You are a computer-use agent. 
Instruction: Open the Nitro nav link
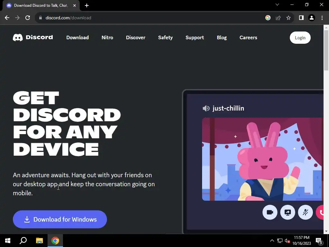(x=107, y=38)
